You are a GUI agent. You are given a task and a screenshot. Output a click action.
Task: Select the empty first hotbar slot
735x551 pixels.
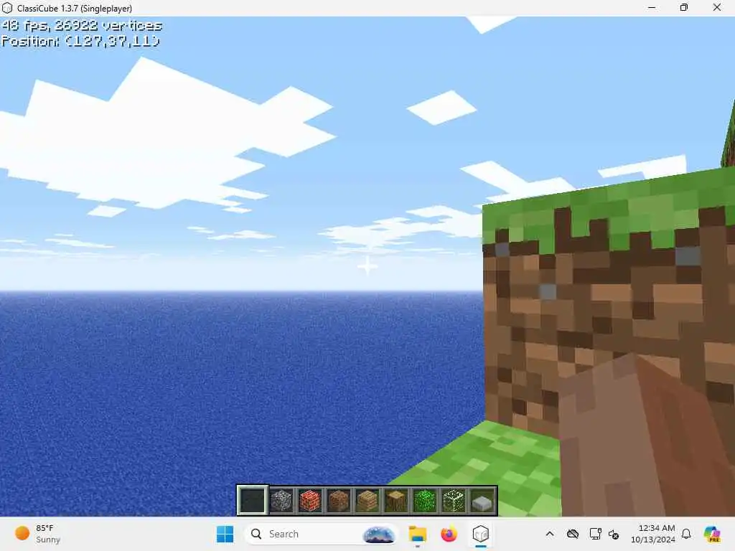(x=253, y=500)
